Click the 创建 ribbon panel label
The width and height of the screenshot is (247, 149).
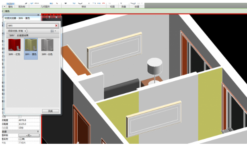click(137, 6)
